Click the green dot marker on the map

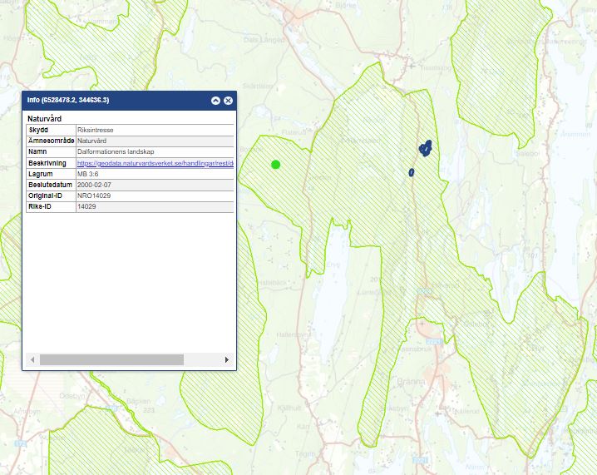pos(275,164)
